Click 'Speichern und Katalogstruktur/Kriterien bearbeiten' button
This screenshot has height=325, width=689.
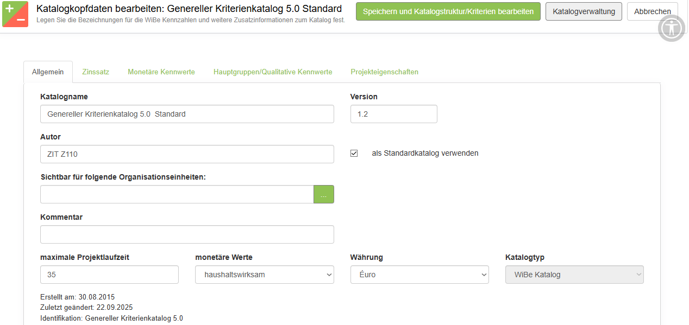point(448,11)
